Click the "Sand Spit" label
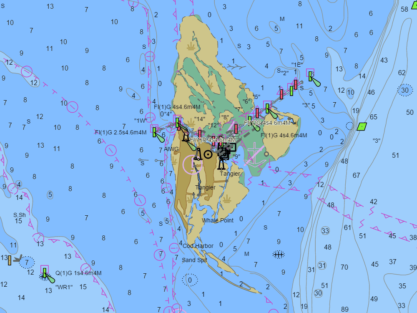The width and height of the screenshot is (417, 313). 194,260
